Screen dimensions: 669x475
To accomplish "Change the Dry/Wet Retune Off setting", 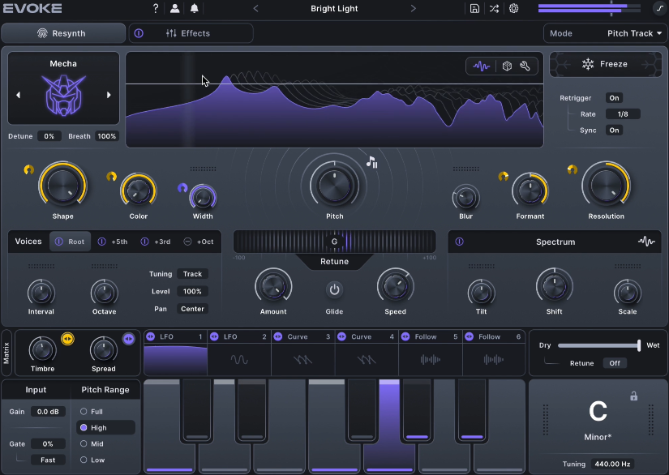I will pos(615,363).
